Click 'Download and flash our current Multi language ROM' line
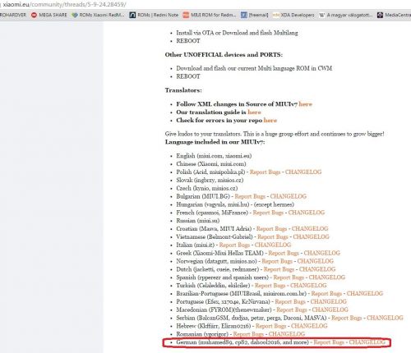The height and width of the screenshot is (353, 411). [x=254, y=68]
